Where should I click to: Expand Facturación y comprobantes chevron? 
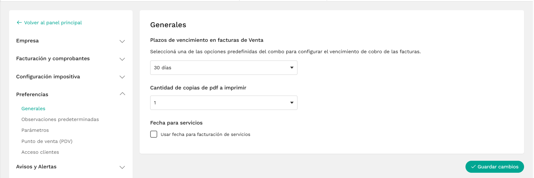122,59
